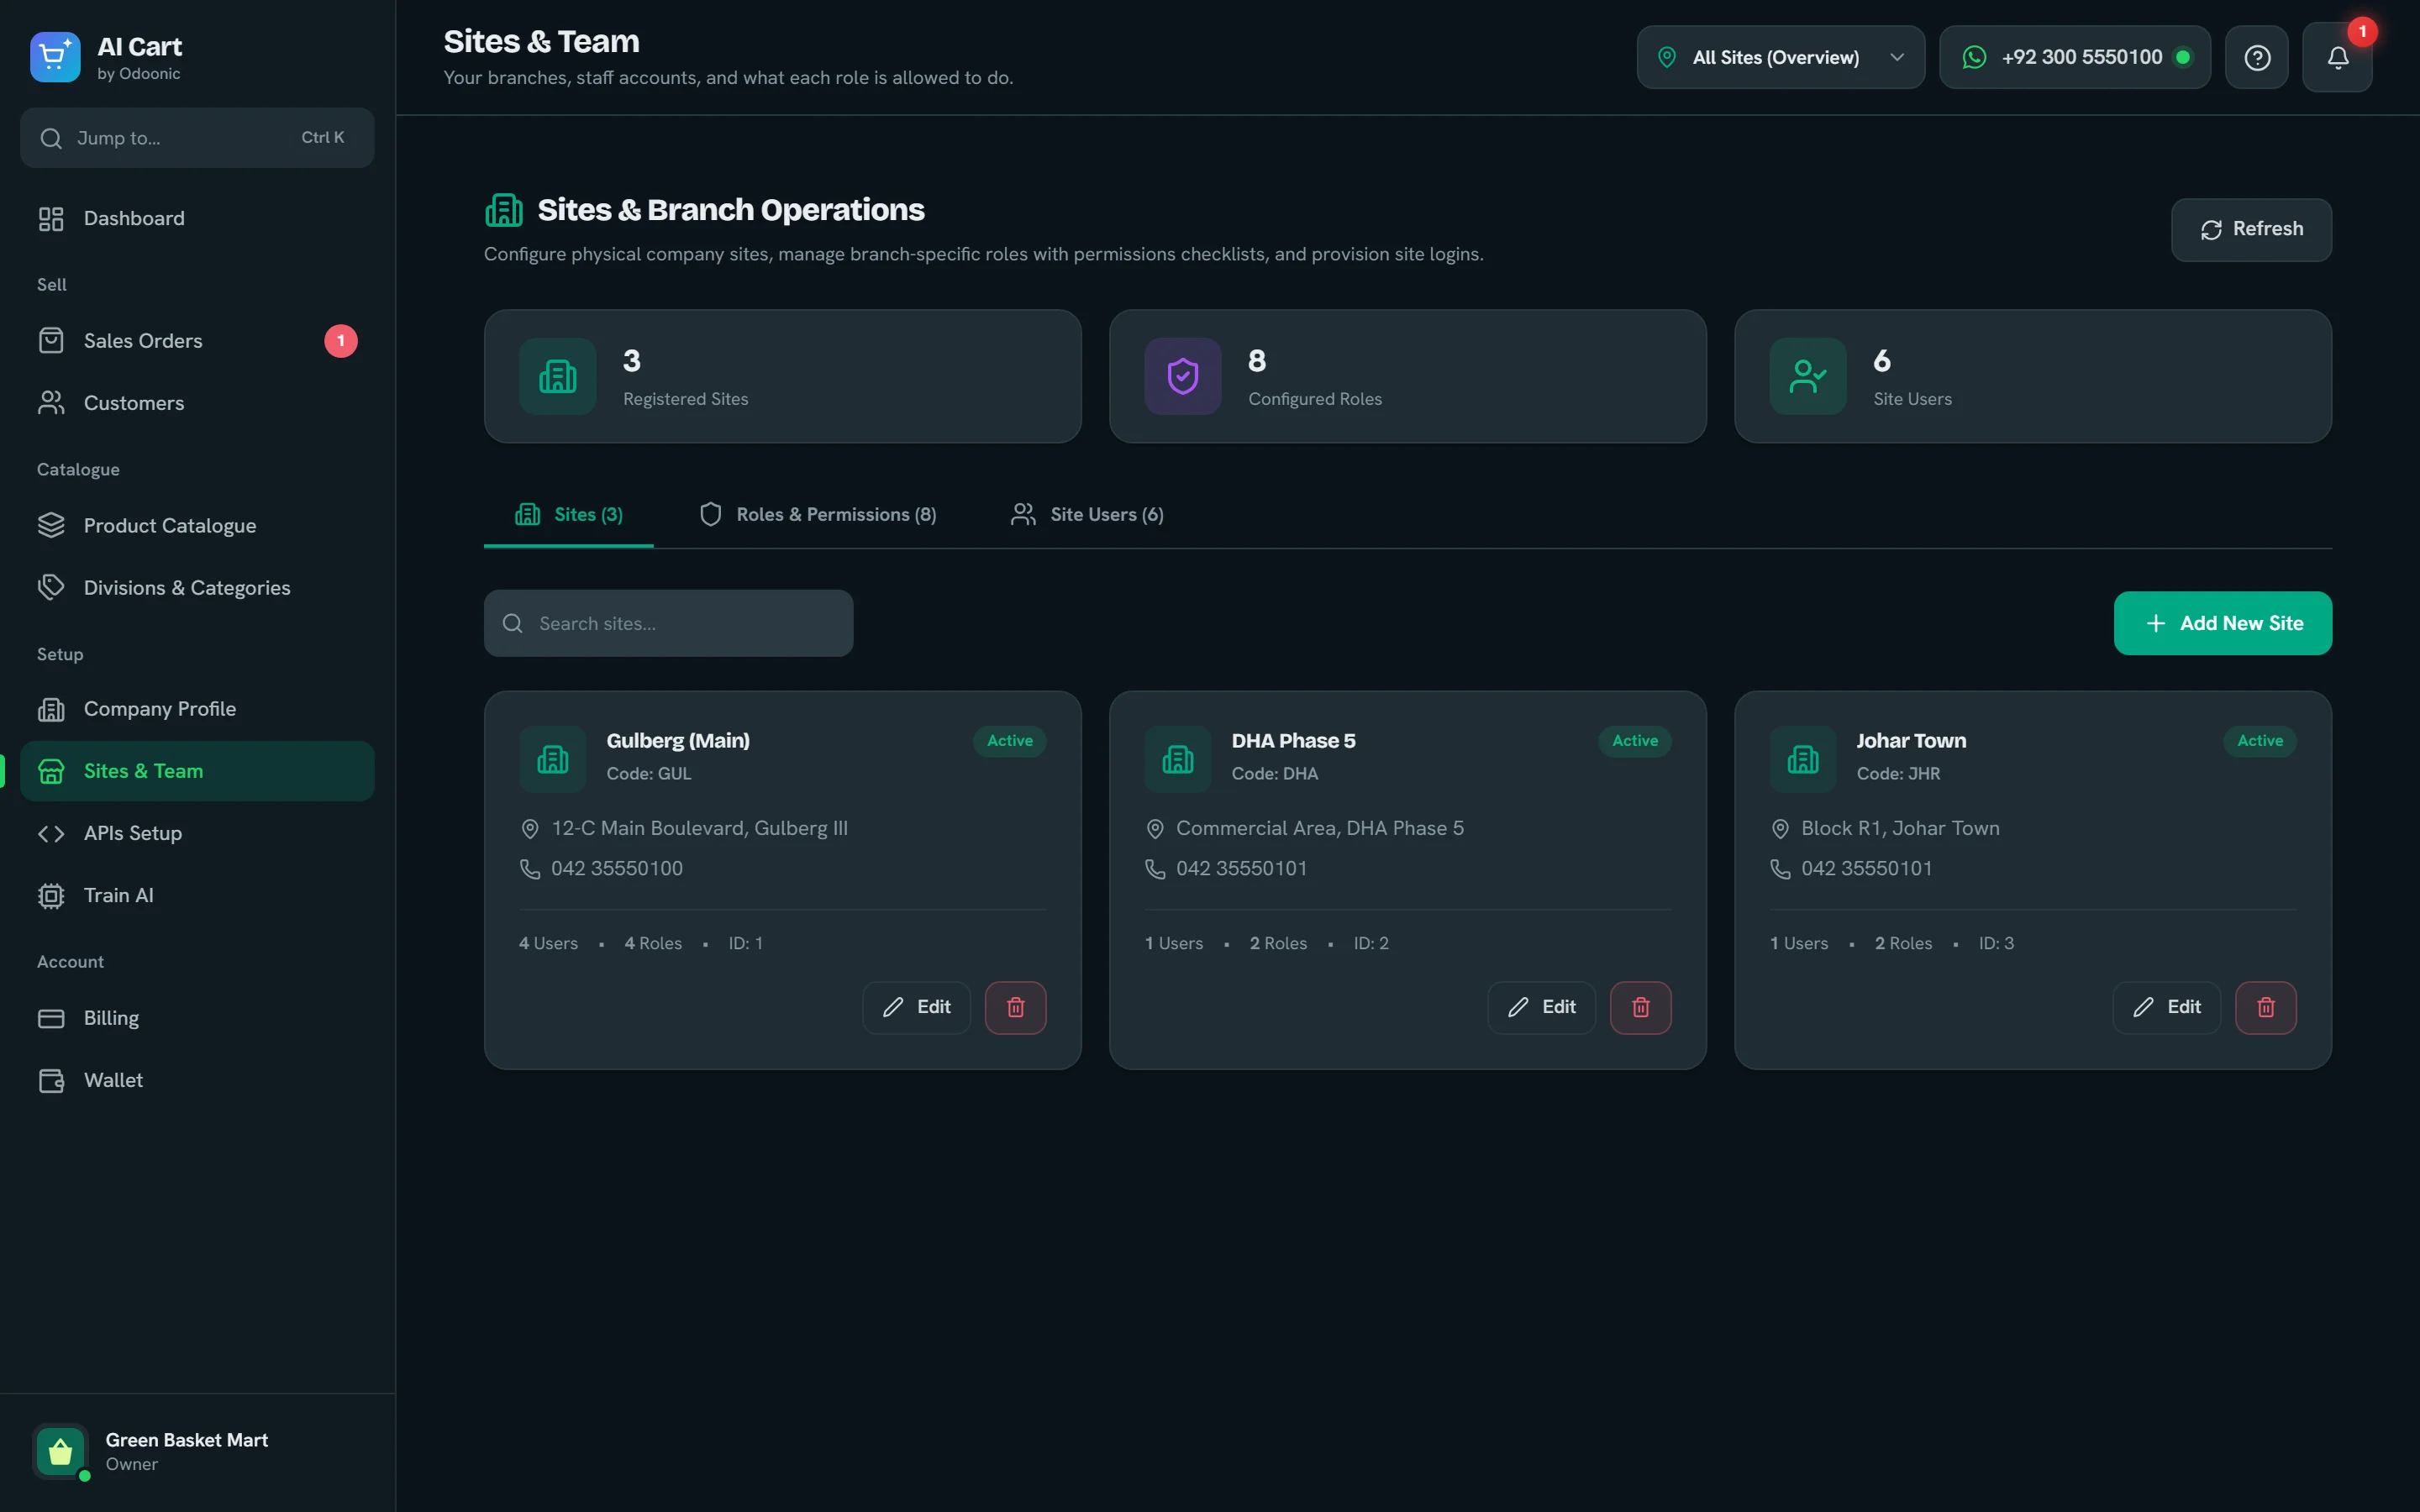Image resolution: width=2420 pixels, height=1512 pixels.
Task: Click Add New Site button
Action: pyautogui.click(x=2222, y=623)
